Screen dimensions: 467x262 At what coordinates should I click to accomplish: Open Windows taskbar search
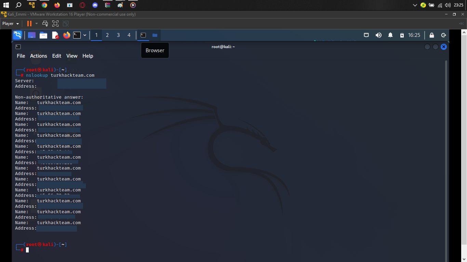[x=19, y=5]
